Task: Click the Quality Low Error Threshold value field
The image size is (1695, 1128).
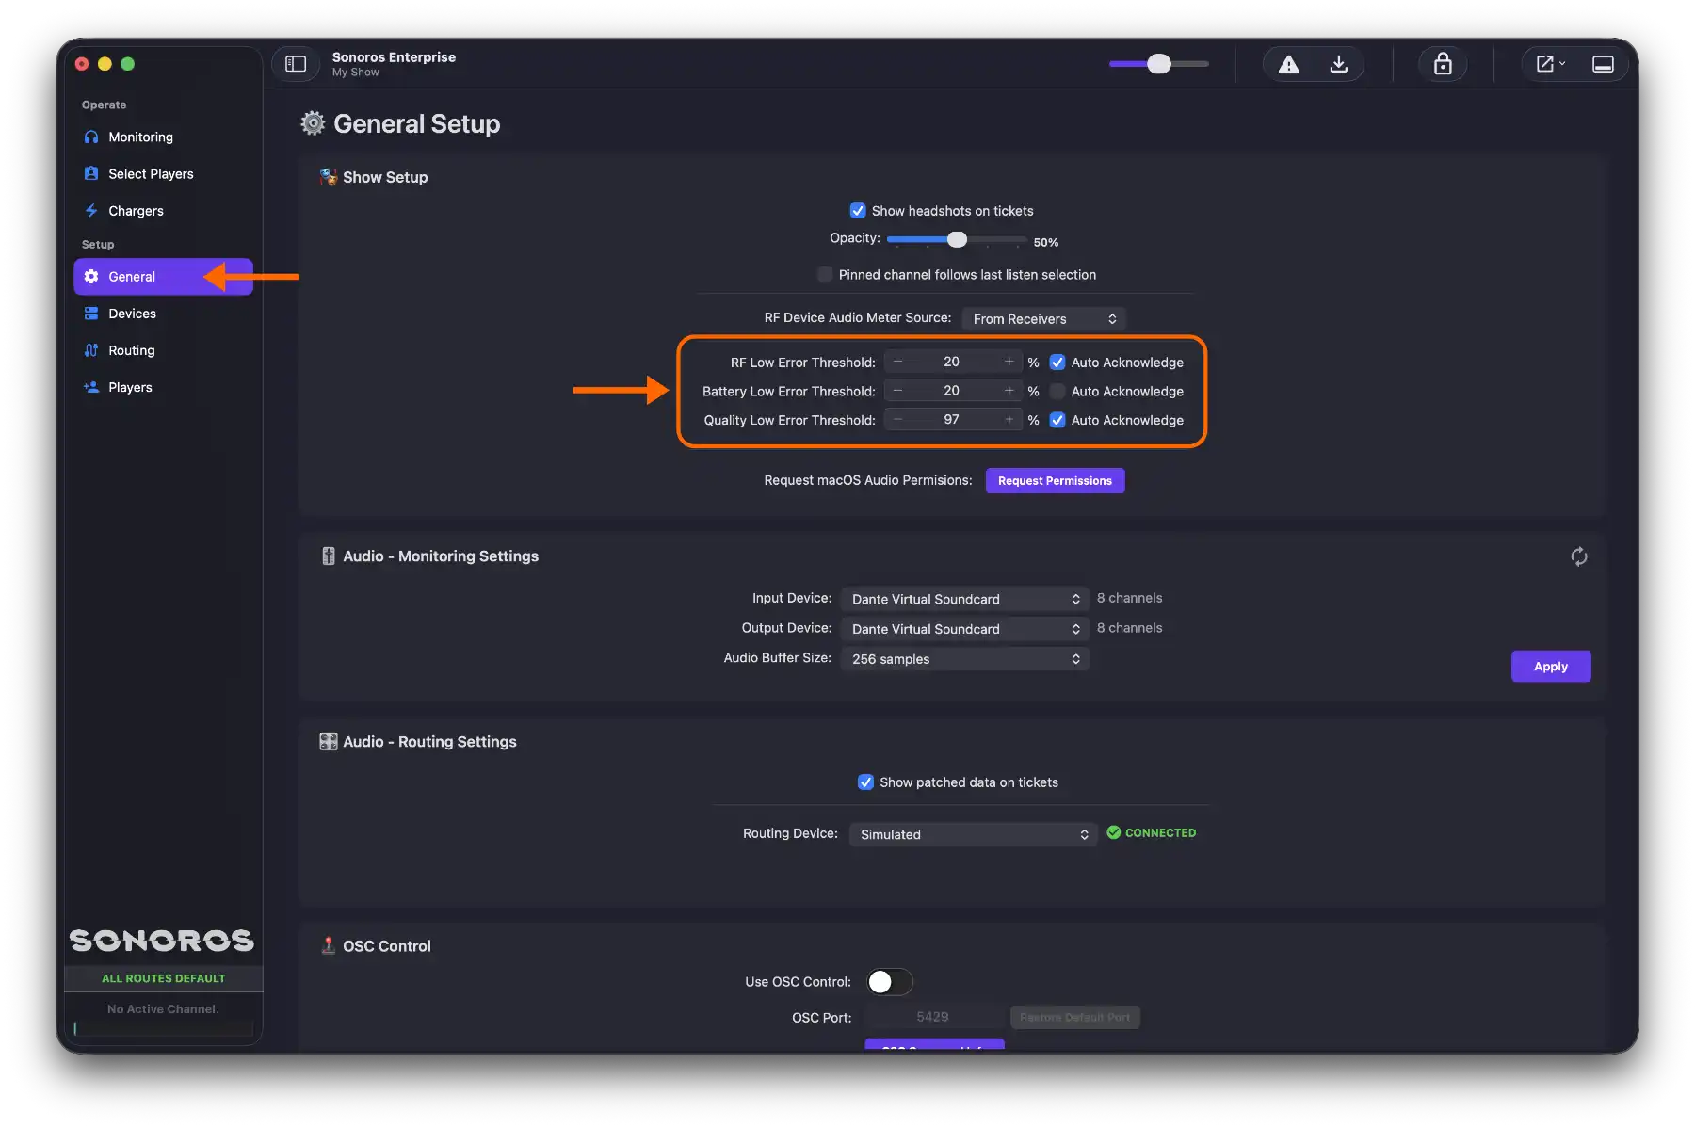Action: 952,420
